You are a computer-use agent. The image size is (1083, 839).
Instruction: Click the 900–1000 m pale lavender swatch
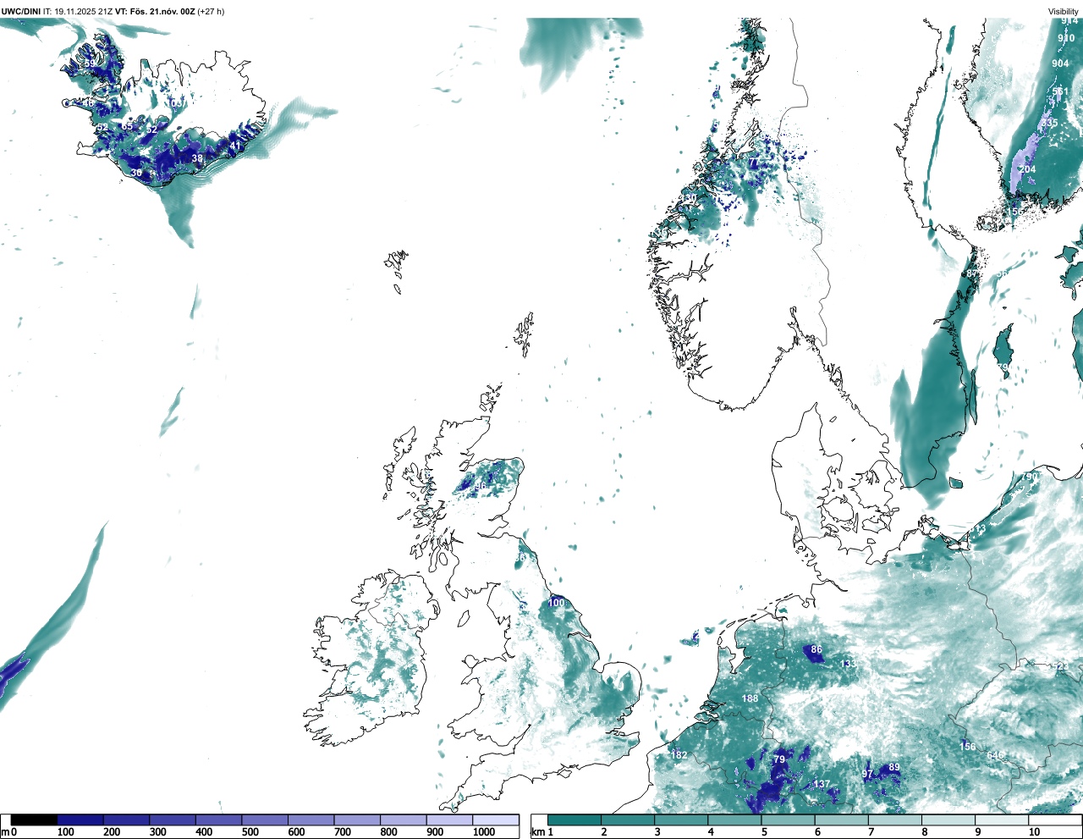[x=449, y=820]
